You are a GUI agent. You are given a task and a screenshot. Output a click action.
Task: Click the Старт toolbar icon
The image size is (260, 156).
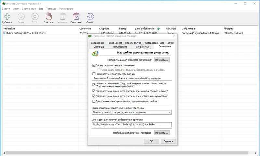(21, 17)
